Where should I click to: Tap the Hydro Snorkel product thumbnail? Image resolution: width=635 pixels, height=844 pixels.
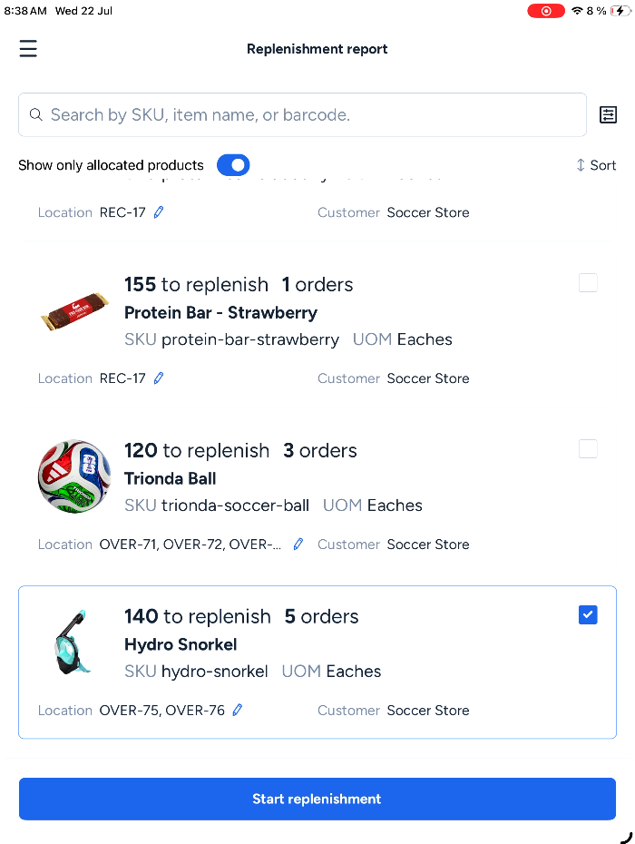coord(73,643)
